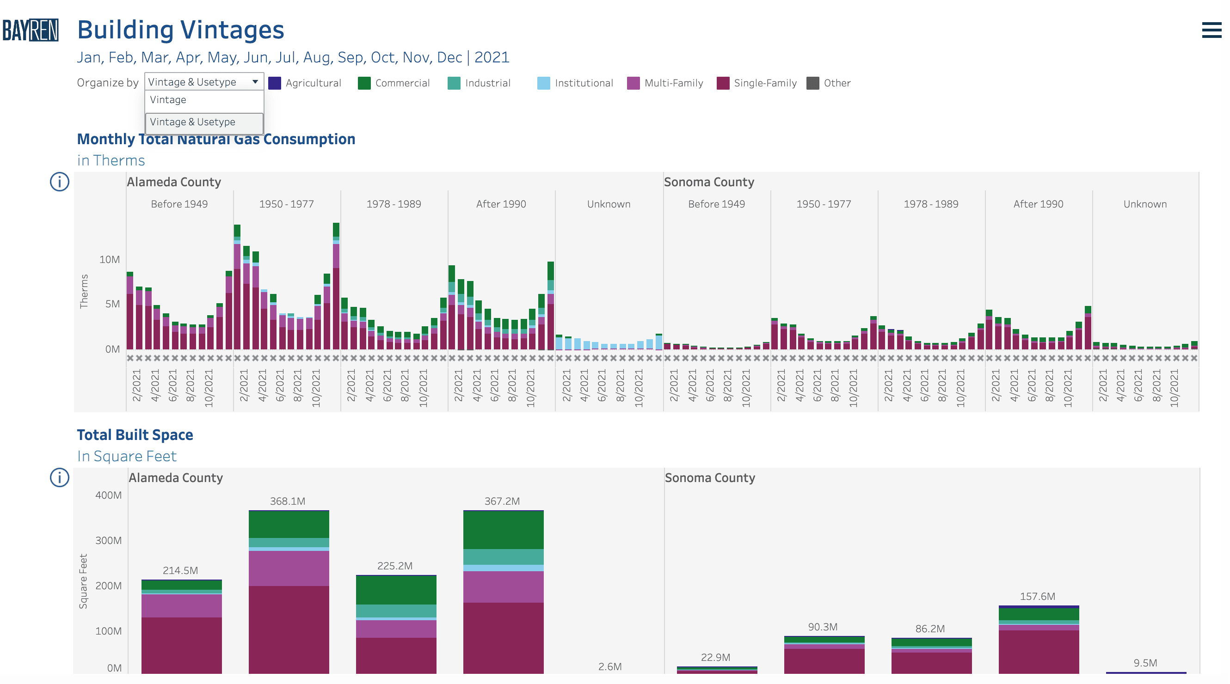Click the Agricultural legend swatch
1230x684 pixels.
tap(275, 83)
